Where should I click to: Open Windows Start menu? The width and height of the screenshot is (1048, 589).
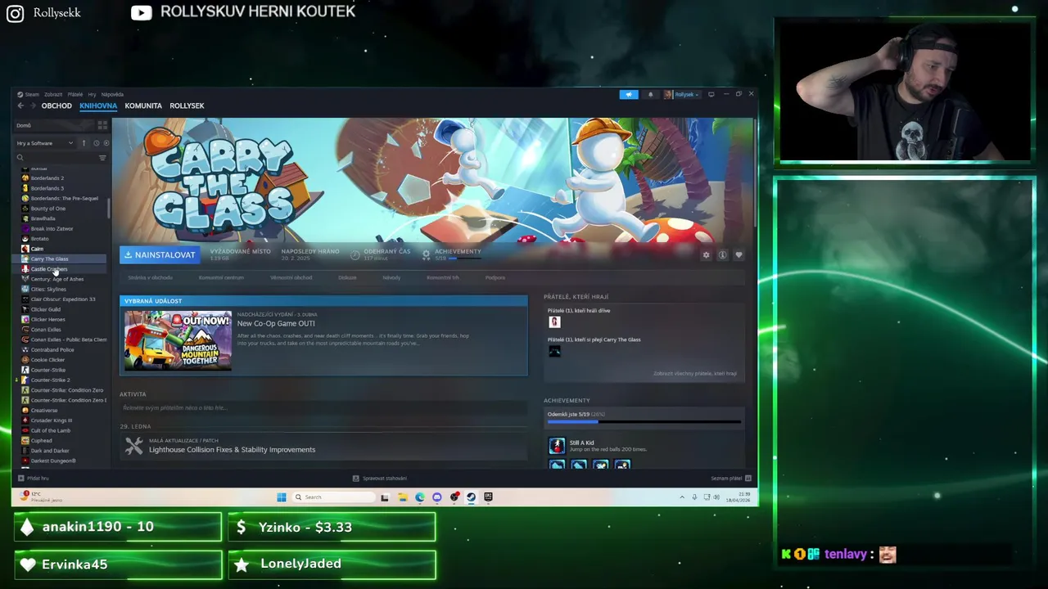point(281,497)
